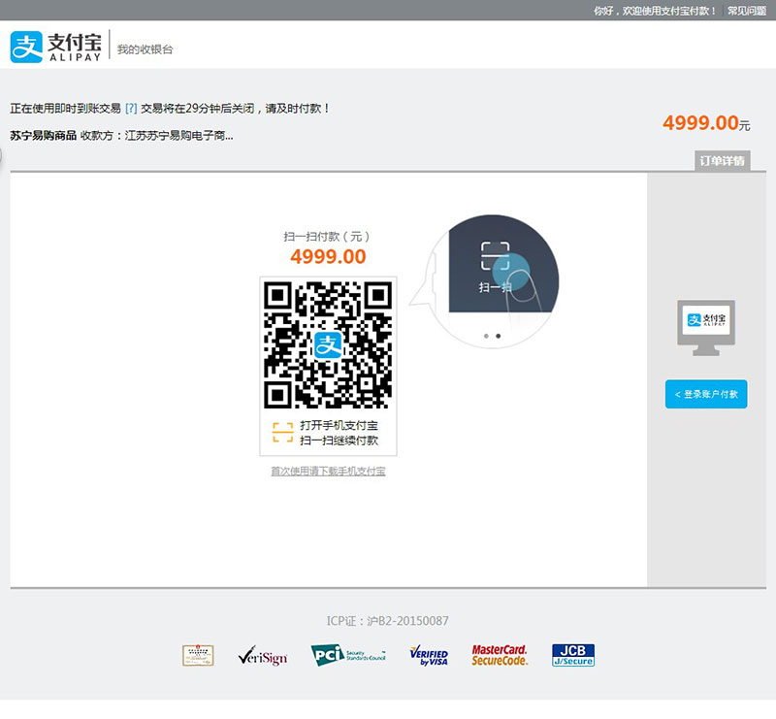Click the 苏宁易购商品 order name

(x=43, y=135)
